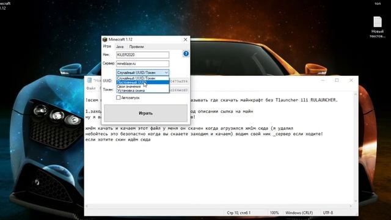
Task: Click the Ник field containing KILER2020
Action: (x=142, y=54)
